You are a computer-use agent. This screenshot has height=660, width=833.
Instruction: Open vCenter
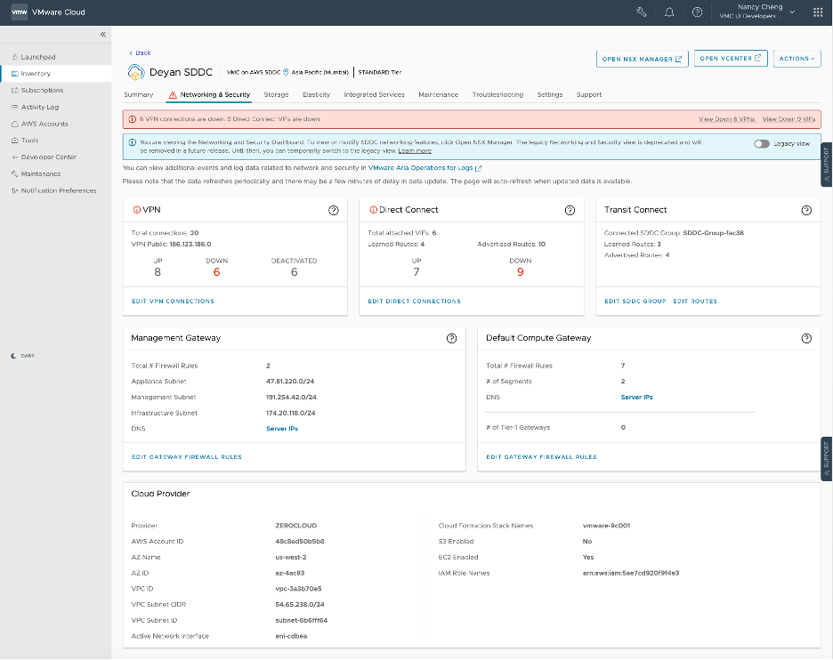point(731,59)
